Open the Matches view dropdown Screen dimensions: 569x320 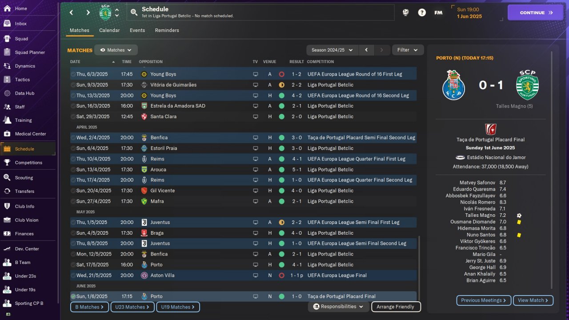coord(116,50)
